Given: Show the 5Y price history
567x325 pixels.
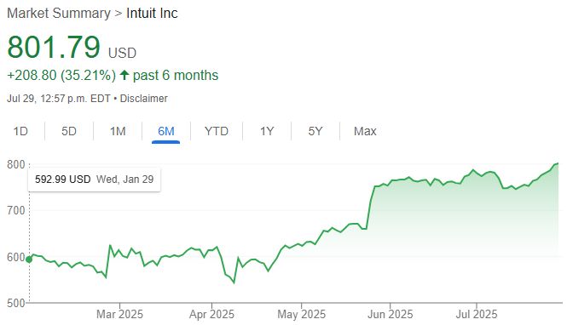Looking at the screenshot, I should coord(315,131).
